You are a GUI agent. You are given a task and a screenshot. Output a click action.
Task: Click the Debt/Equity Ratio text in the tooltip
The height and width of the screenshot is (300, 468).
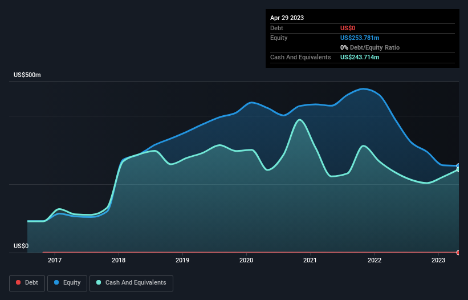click(373, 47)
